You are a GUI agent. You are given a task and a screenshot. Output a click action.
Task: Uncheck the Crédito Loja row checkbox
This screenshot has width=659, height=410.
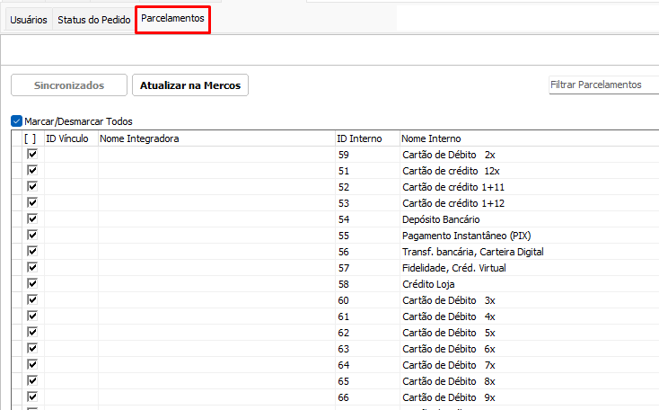(x=32, y=284)
